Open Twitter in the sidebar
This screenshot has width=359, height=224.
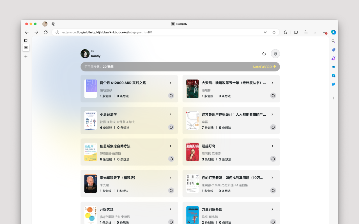click(333, 84)
